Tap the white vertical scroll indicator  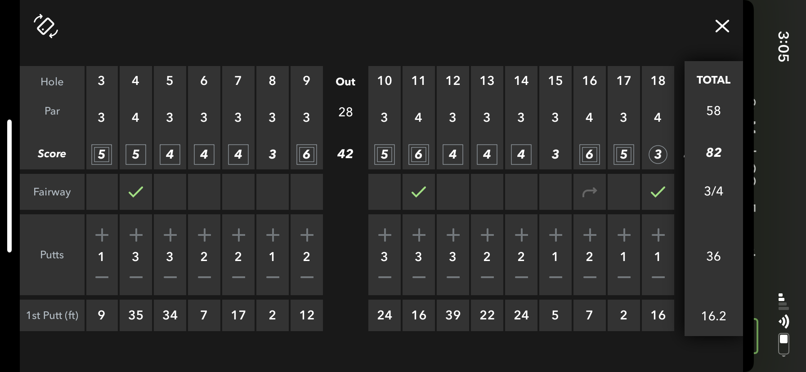coord(9,186)
